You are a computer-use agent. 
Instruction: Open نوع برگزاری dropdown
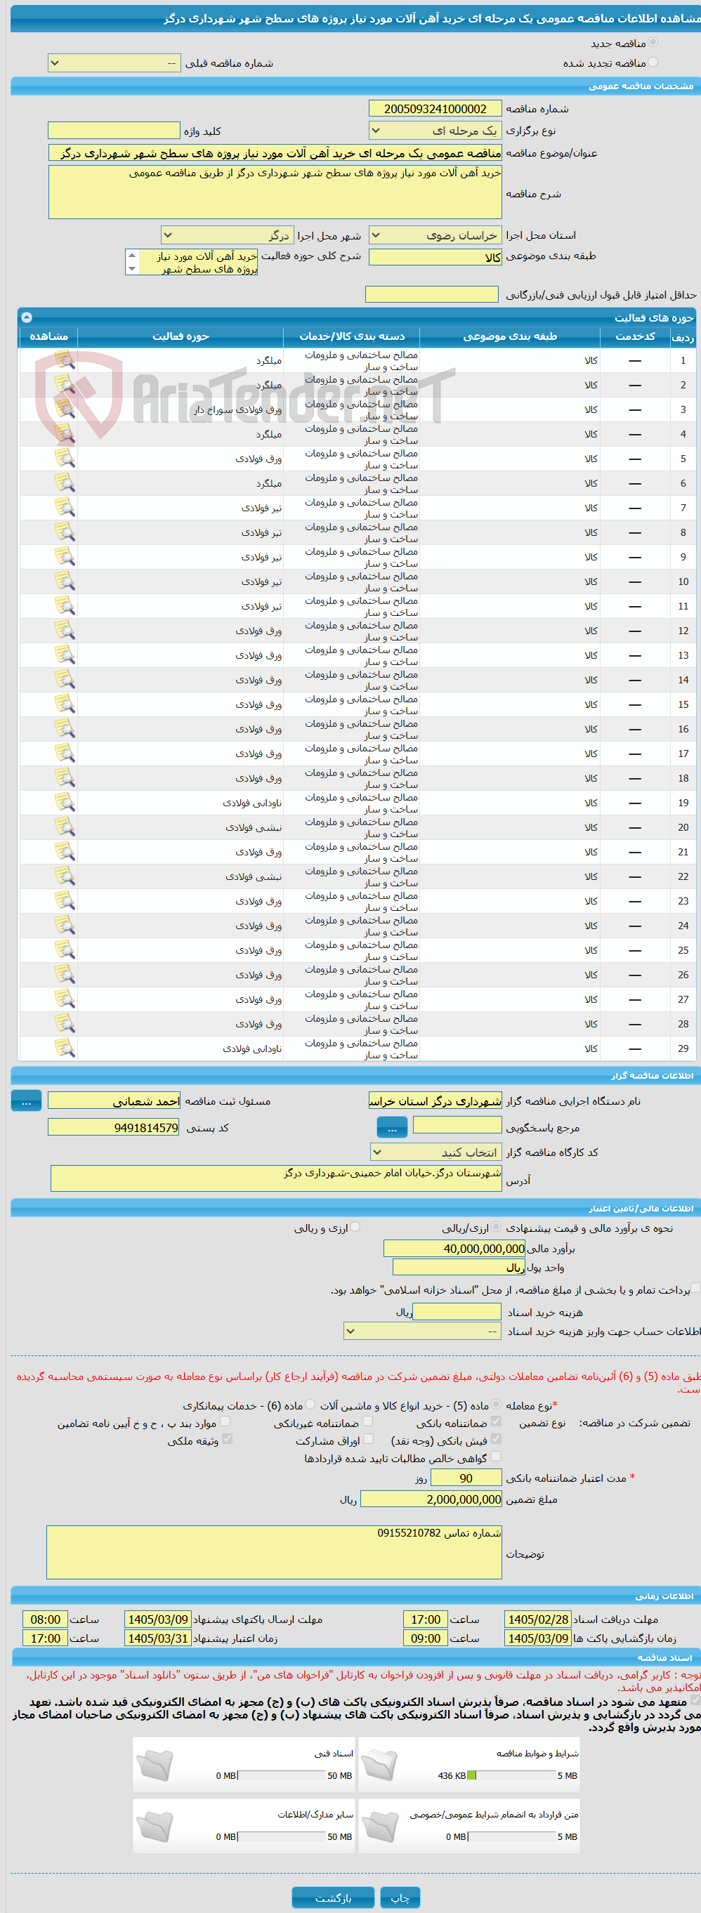click(x=435, y=131)
